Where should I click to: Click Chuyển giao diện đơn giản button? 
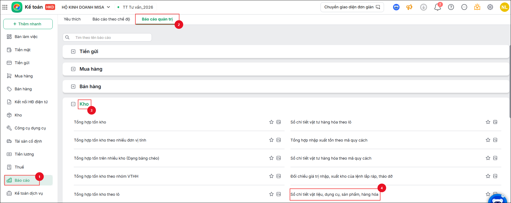(352, 7)
